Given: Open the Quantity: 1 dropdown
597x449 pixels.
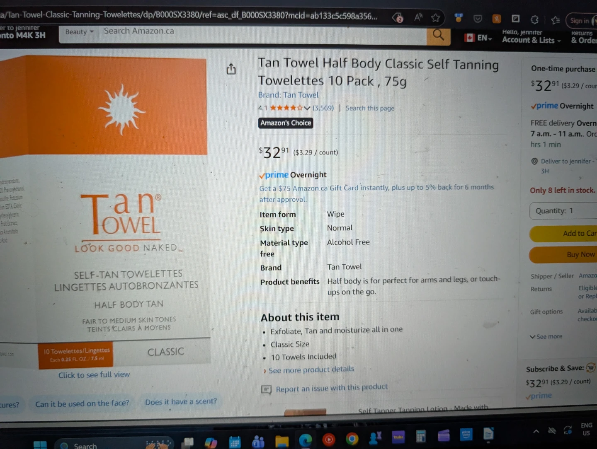Looking at the screenshot, I should tap(564, 211).
